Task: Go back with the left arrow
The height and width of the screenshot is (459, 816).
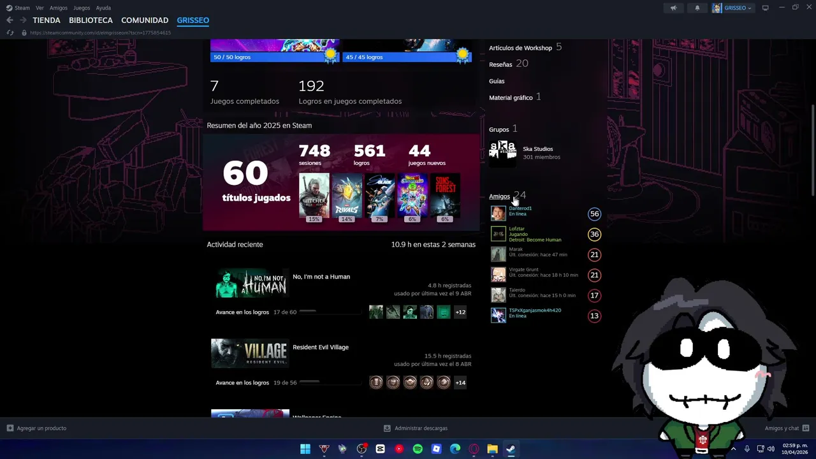Action: tap(10, 20)
